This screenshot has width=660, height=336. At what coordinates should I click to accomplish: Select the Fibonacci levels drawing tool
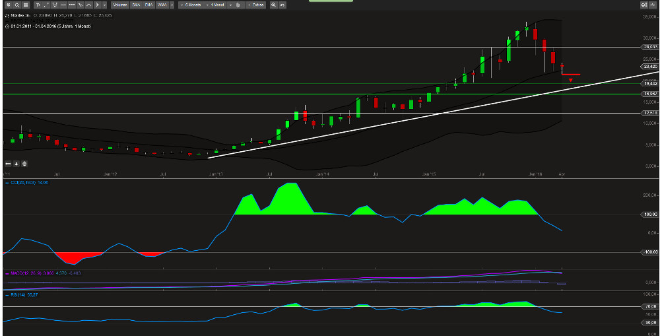(x=55, y=5)
